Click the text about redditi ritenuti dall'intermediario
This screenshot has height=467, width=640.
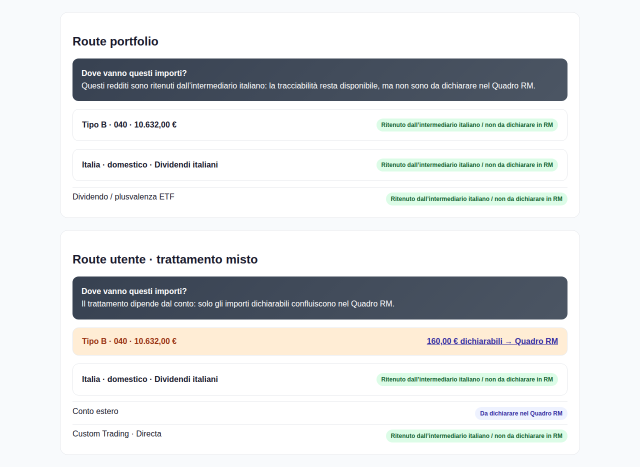pyautogui.click(x=308, y=86)
